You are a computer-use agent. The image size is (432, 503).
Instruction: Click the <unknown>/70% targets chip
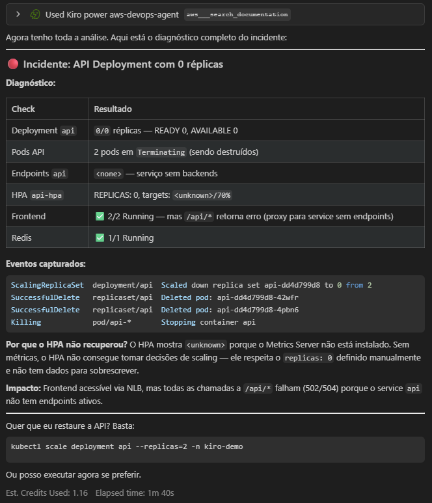tap(202, 195)
